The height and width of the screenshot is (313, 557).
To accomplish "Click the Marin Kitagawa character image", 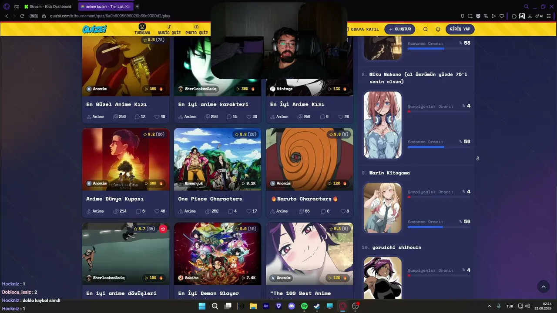I will [x=383, y=208].
